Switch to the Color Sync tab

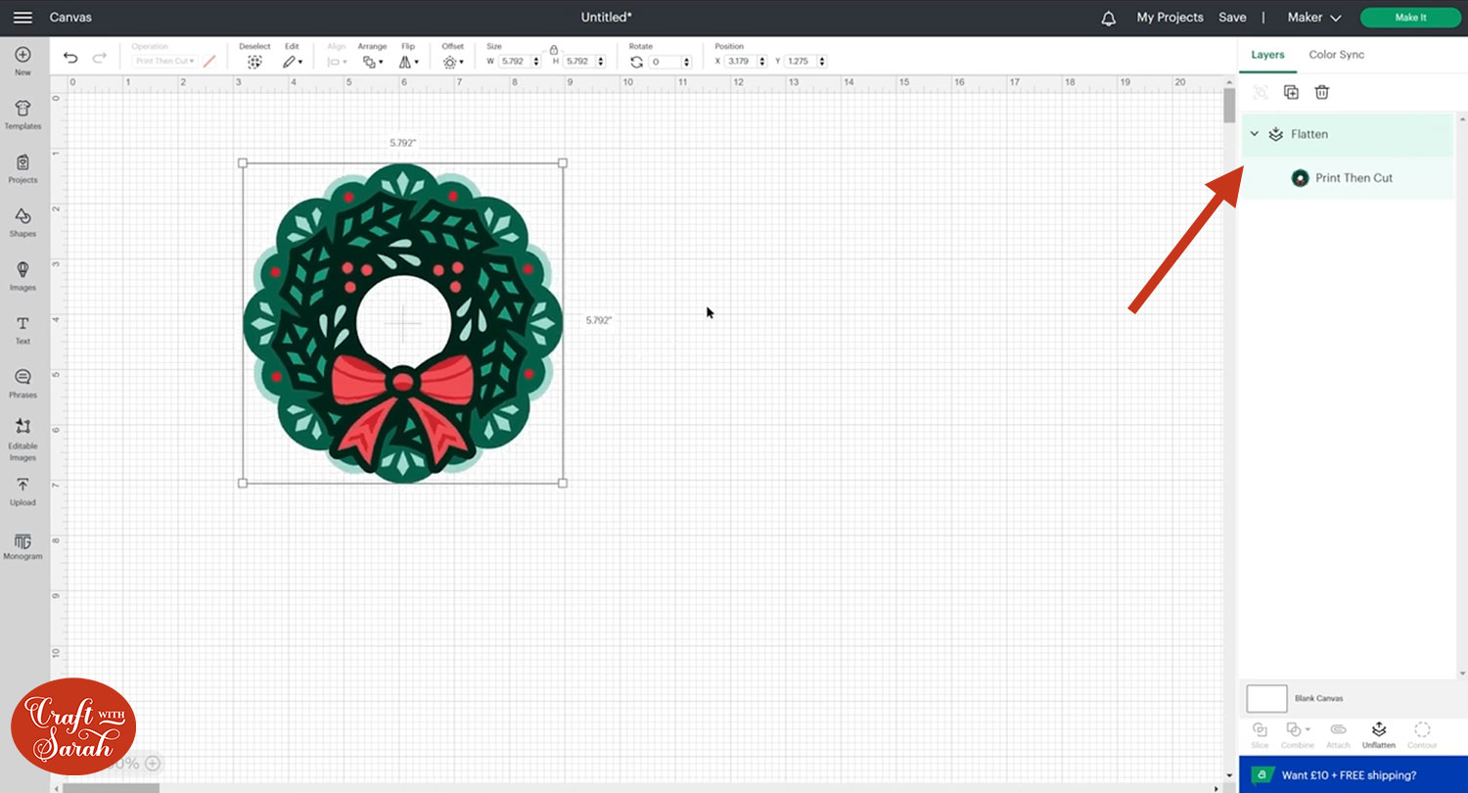1336,55
